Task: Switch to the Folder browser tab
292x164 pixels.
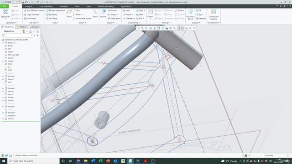Action: click(21, 27)
